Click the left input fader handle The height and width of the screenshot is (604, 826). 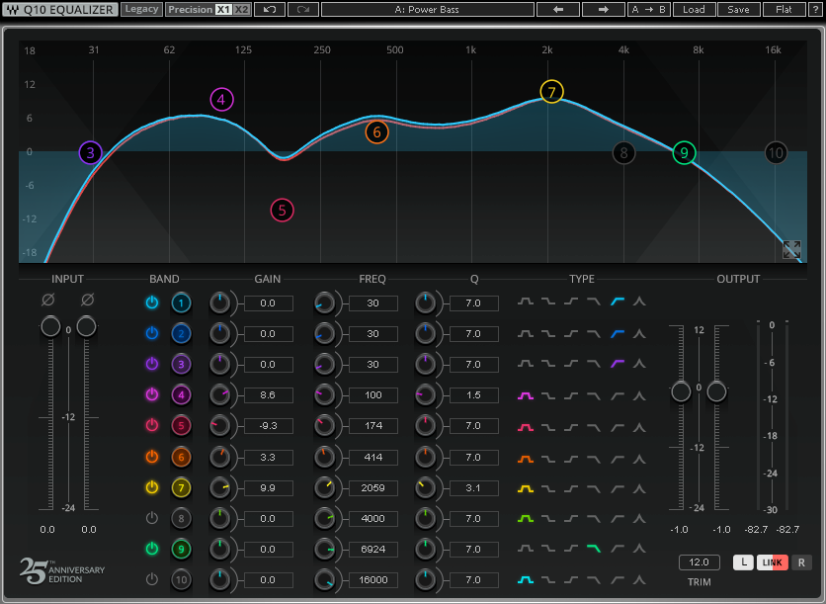[x=50, y=326]
